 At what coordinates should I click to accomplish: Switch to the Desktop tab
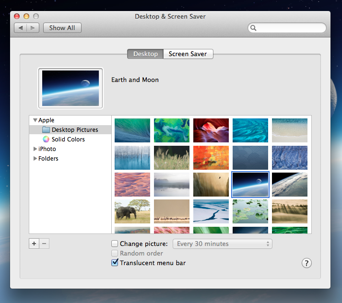(x=145, y=54)
